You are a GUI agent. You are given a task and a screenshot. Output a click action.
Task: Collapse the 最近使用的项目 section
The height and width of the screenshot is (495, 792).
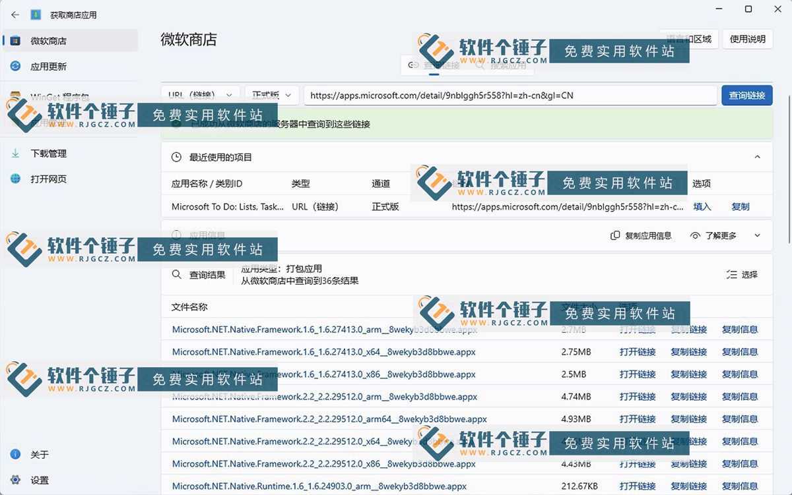point(758,158)
